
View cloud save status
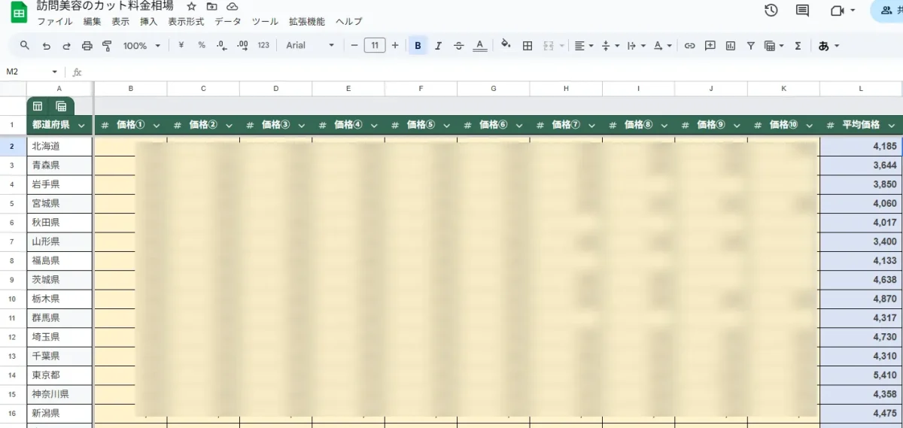(232, 6)
